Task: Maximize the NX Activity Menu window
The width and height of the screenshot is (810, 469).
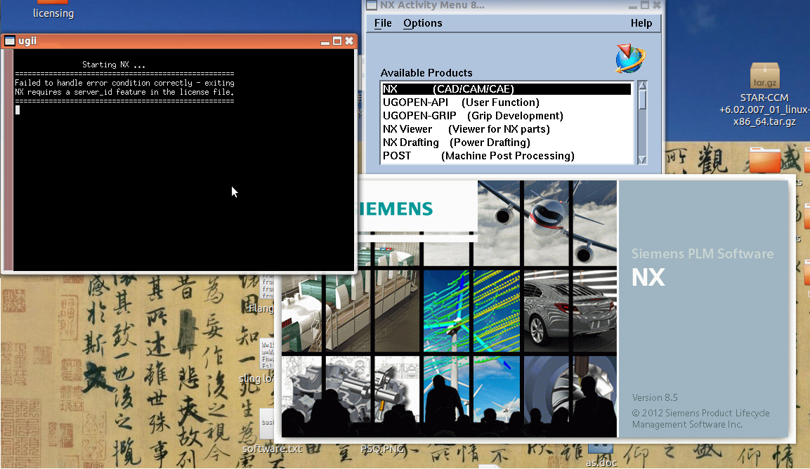Action: [645, 5]
